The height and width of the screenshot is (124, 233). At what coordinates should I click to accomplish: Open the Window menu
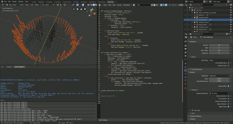click(21, 2)
